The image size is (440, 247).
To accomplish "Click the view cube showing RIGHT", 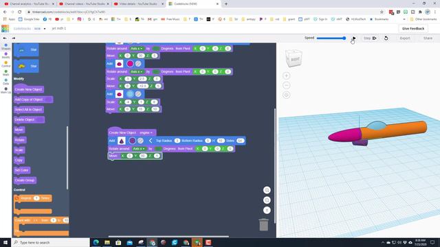I will tap(294, 58).
